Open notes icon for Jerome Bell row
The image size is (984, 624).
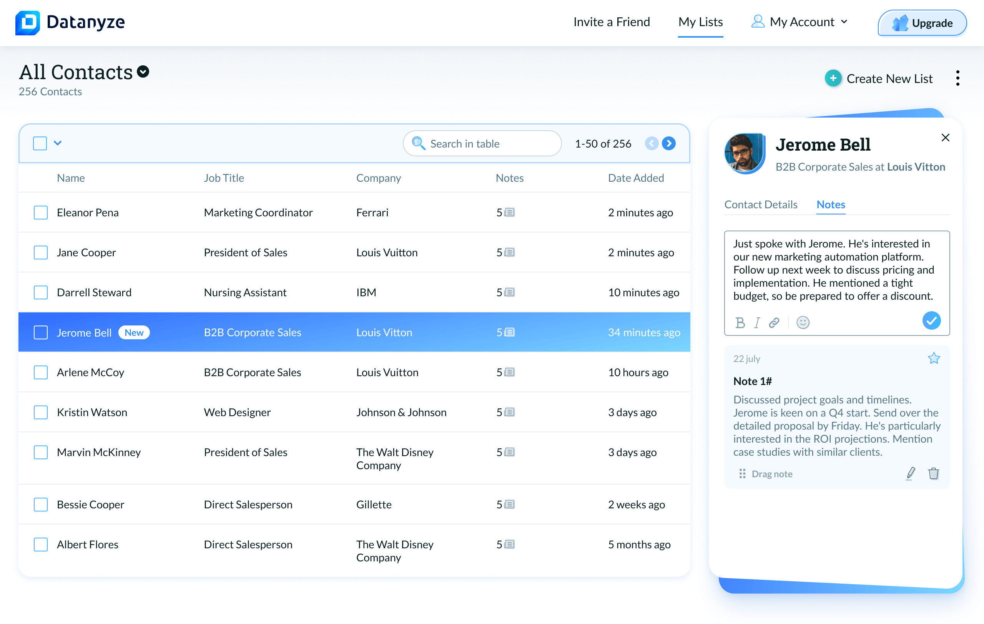(509, 332)
